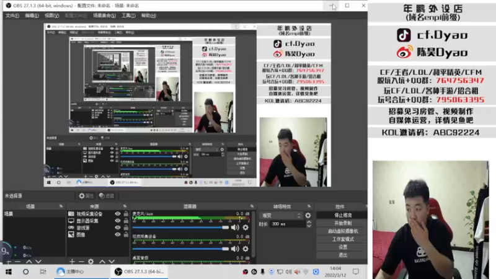Increase transition duration with up arrow
This screenshot has width=496, height=279.
coord(309,222)
